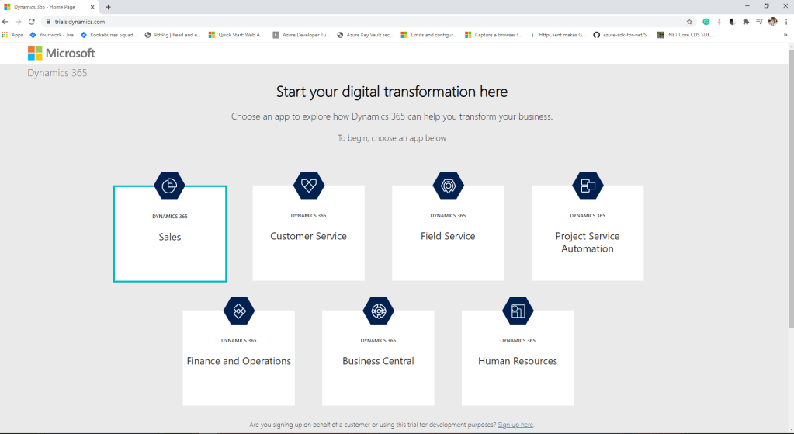This screenshot has width=794, height=434.
Task: Click the Human Resources icon
Action: click(x=518, y=311)
